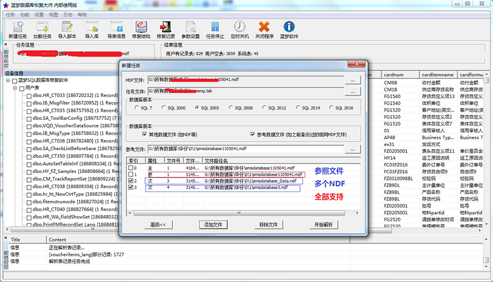The width and height of the screenshot is (493, 282).
Task: Select the SQL 7 radio button
Action: (137, 107)
